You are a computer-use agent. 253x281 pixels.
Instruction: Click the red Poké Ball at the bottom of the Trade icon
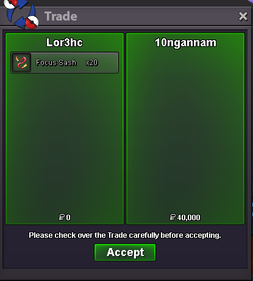pyautogui.click(x=32, y=22)
